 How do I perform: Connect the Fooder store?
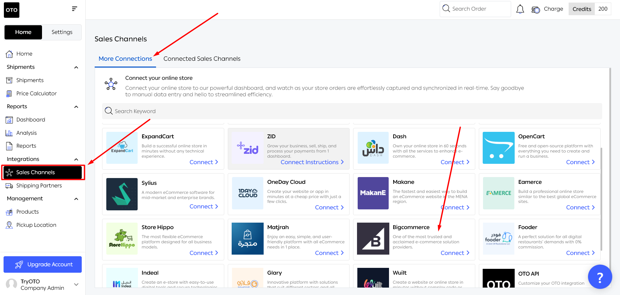tap(581, 253)
